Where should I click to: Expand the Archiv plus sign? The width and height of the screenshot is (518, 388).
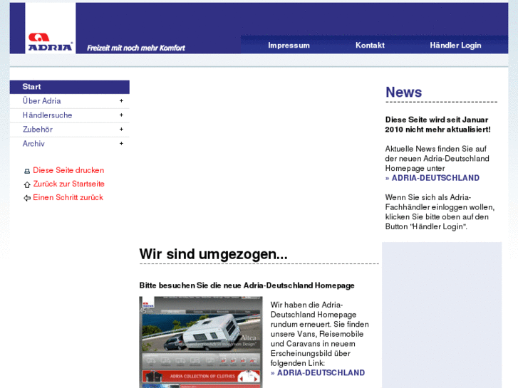coord(121,143)
